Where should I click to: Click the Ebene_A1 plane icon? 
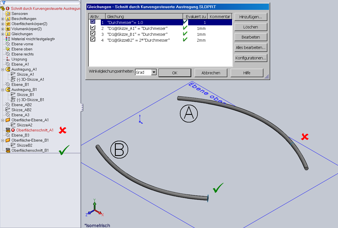8,64
